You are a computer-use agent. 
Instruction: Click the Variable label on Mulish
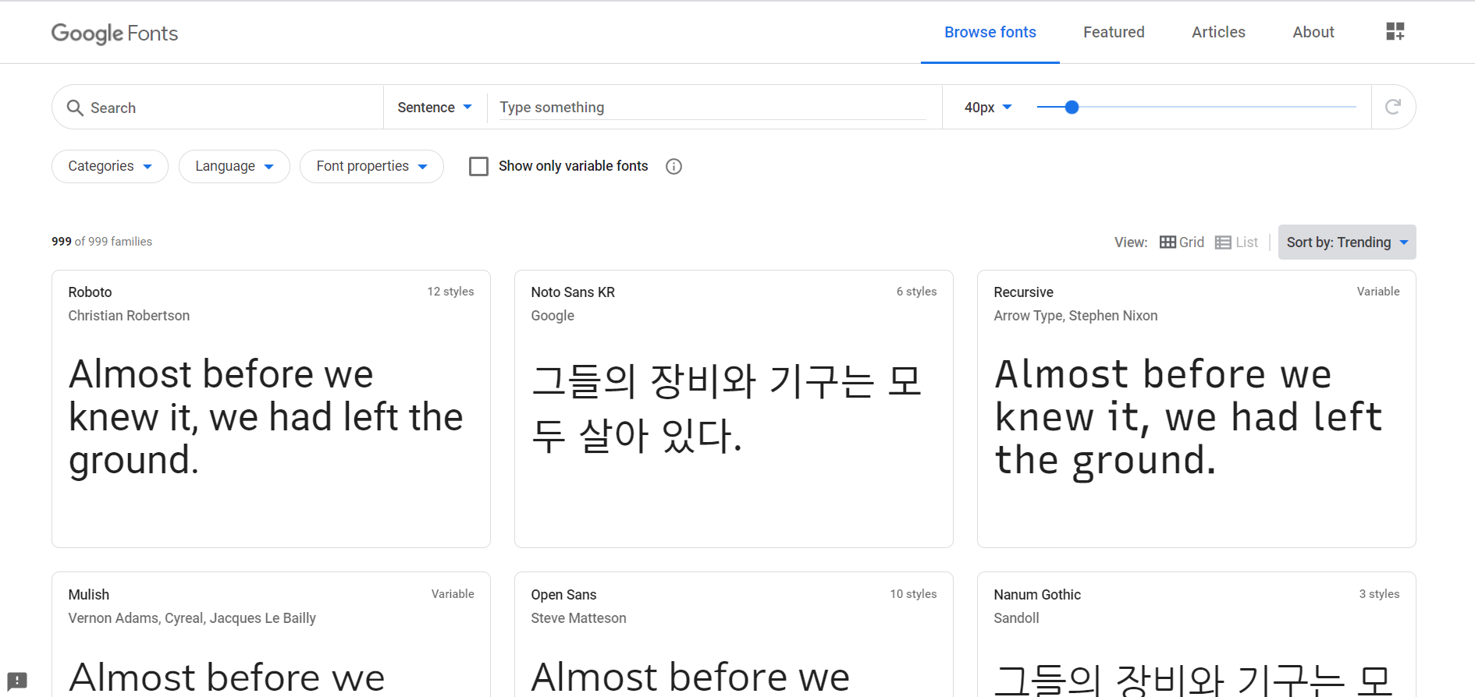(453, 594)
